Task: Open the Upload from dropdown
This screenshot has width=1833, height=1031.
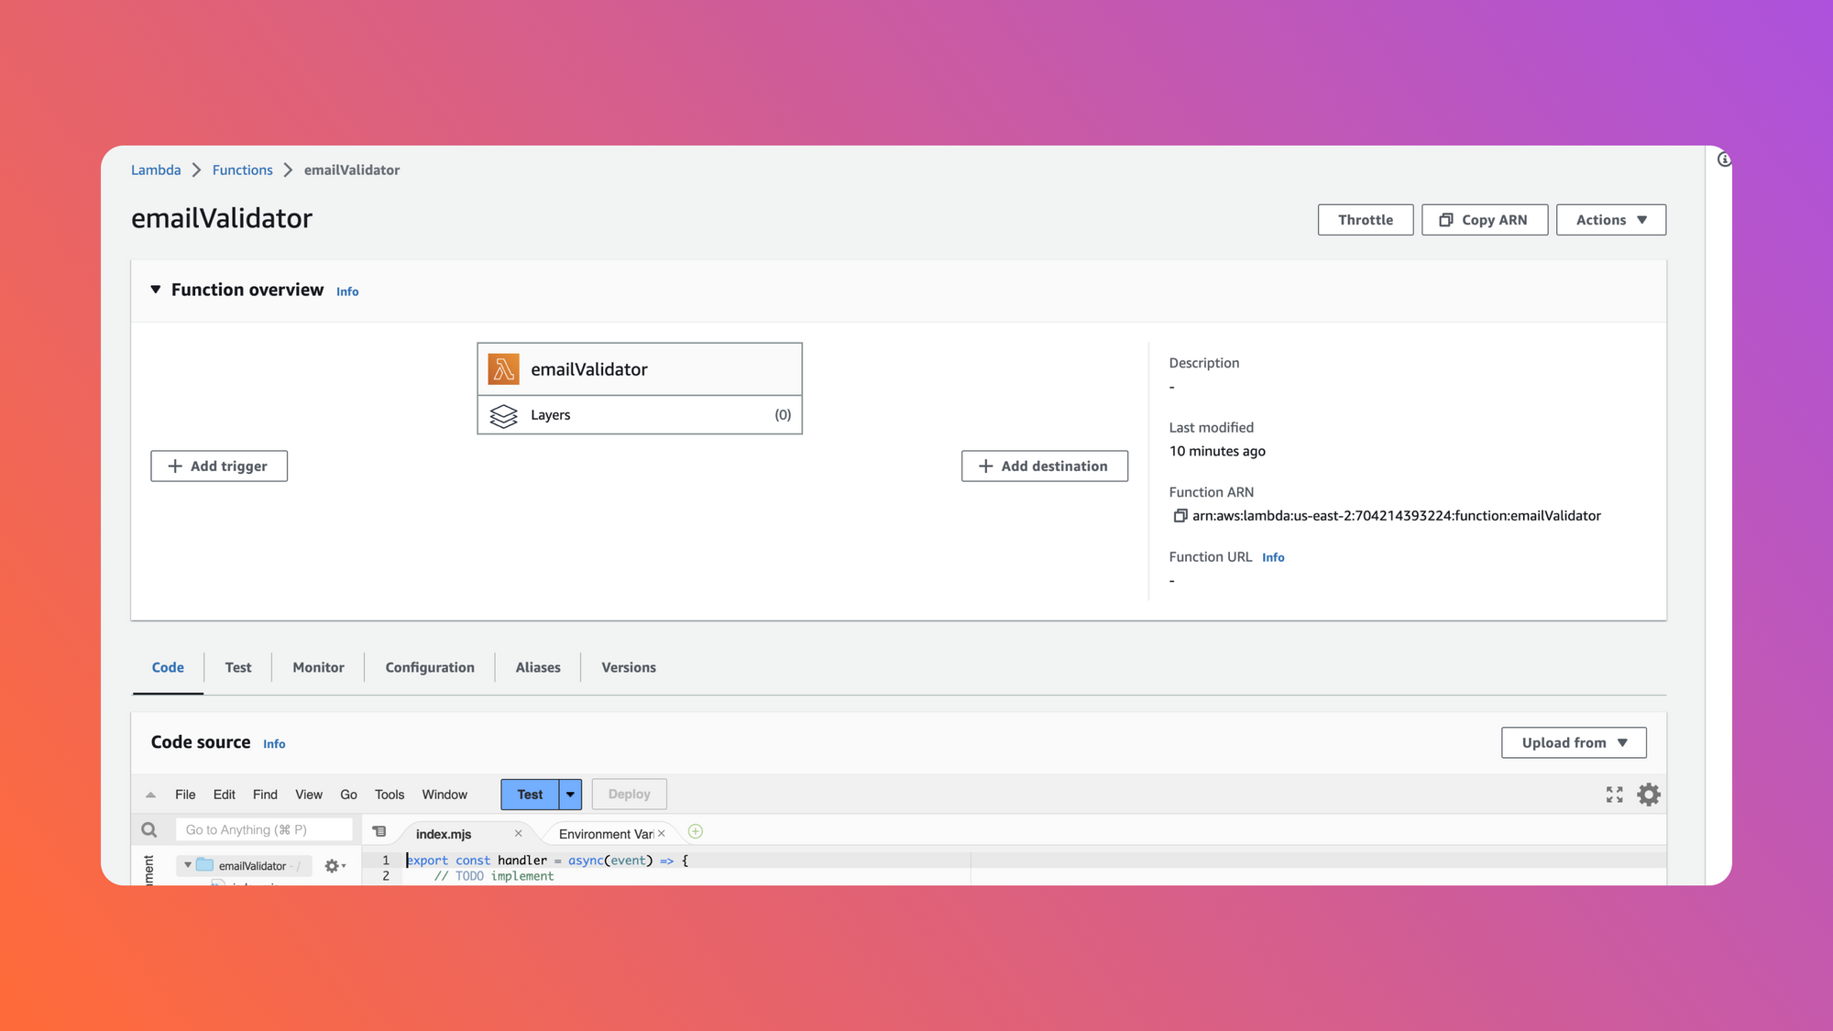Action: 1574,743
